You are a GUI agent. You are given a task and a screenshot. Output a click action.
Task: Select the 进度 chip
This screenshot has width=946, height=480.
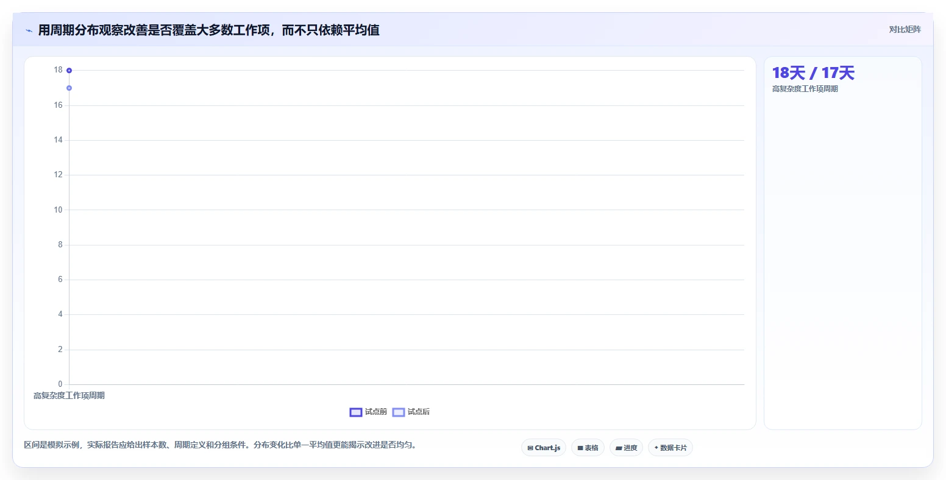626,448
